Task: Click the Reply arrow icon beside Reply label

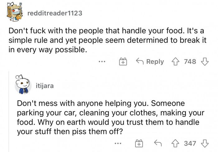Action: [x=140, y=61]
